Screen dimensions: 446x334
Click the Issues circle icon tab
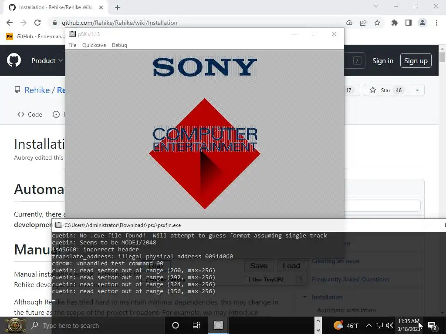56,114
